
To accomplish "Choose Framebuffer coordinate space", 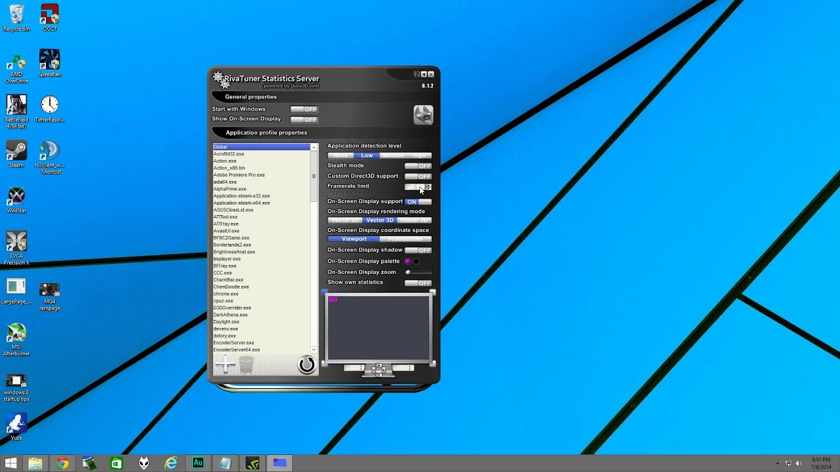I will [x=406, y=239].
